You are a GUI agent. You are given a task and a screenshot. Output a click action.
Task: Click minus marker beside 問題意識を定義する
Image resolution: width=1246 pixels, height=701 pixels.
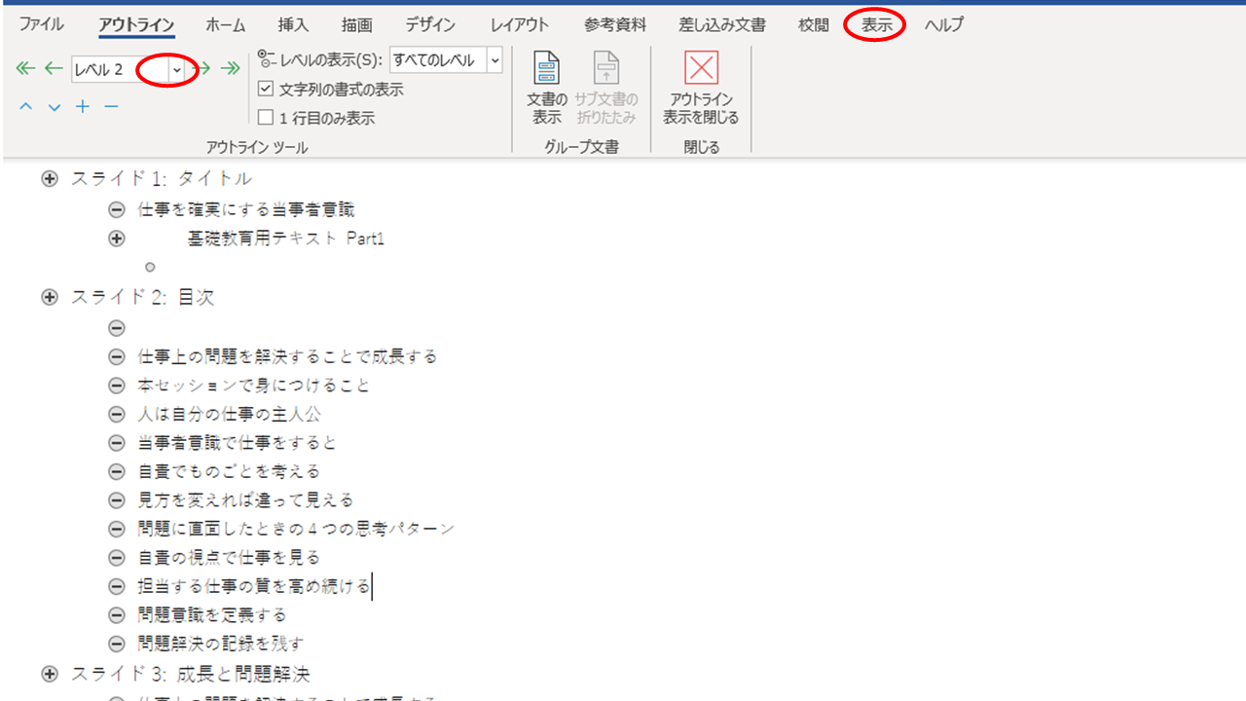[x=117, y=615]
